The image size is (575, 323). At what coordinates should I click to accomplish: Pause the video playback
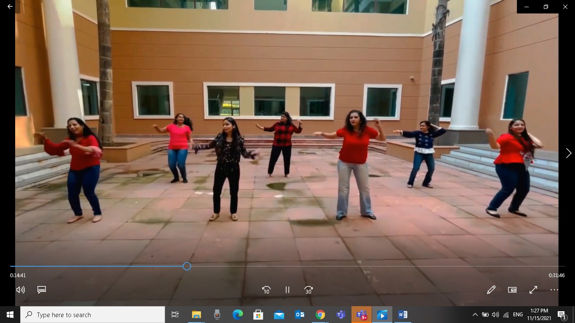pos(287,290)
